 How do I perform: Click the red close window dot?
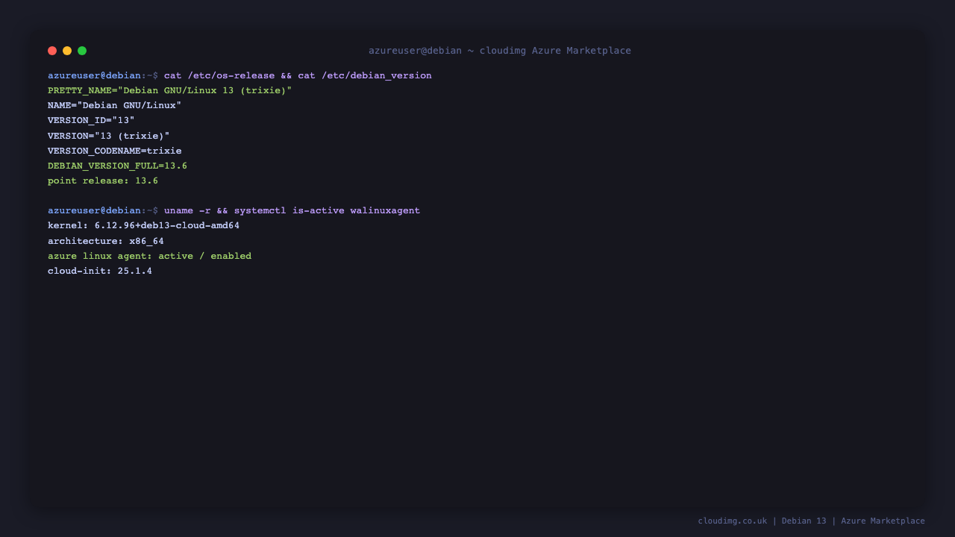click(52, 51)
